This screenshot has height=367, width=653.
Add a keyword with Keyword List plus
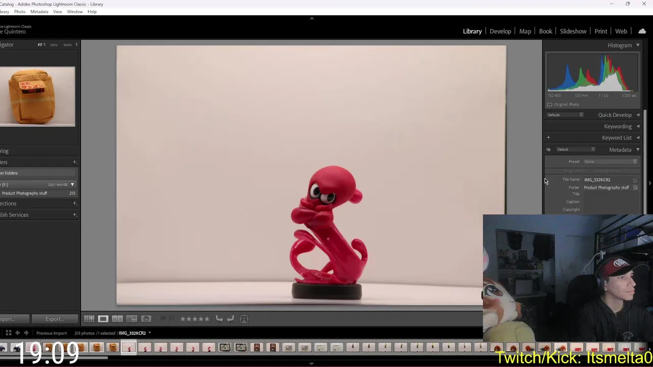point(548,138)
